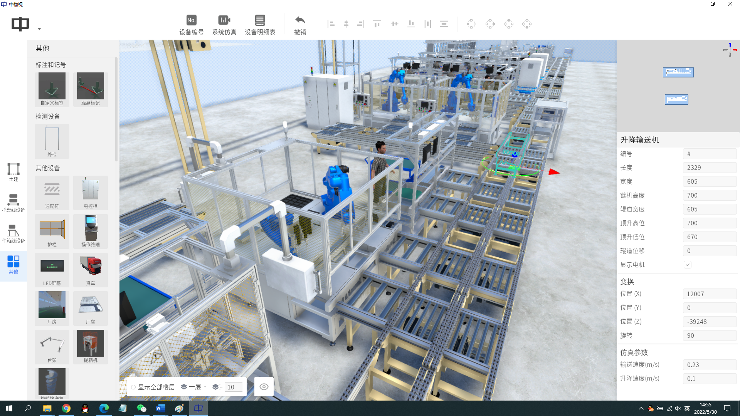Align selected objects to left edge
Image resolution: width=740 pixels, height=416 pixels.
click(x=331, y=24)
